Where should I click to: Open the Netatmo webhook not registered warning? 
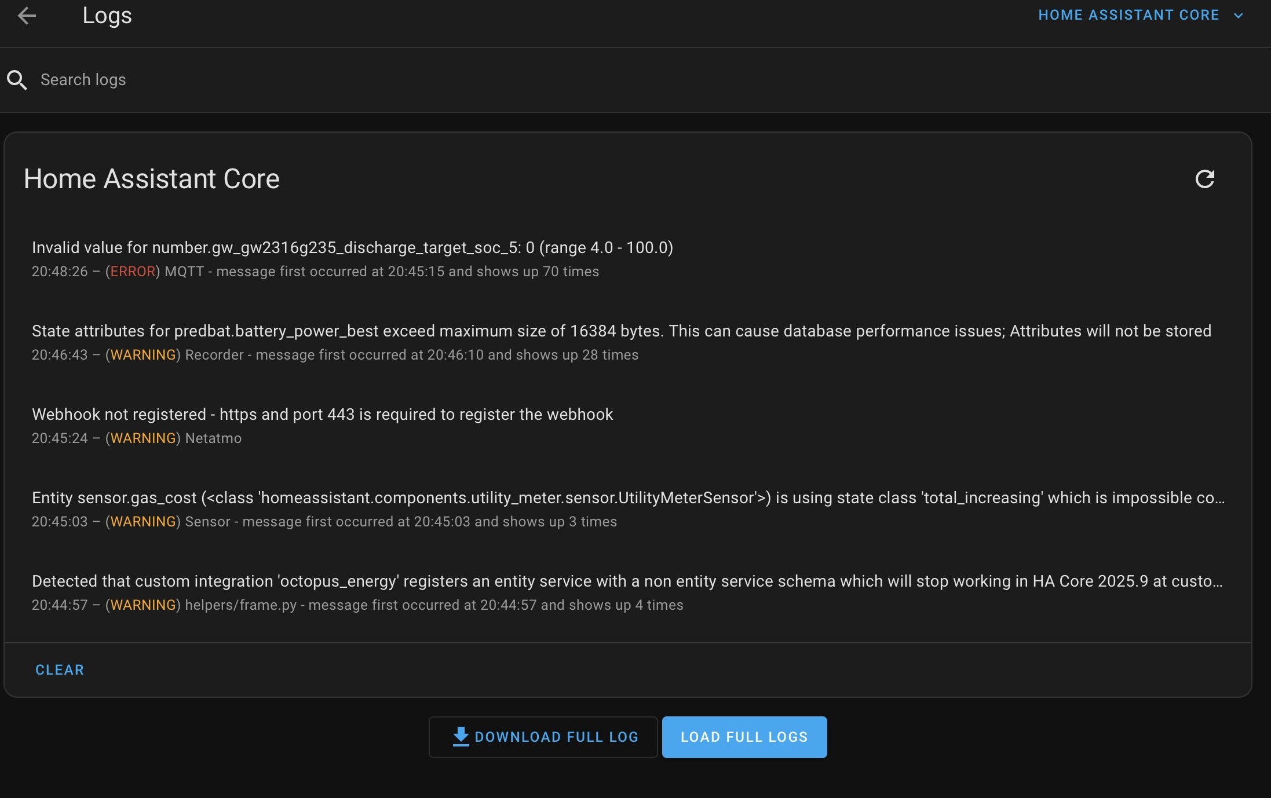tap(628, 426)
